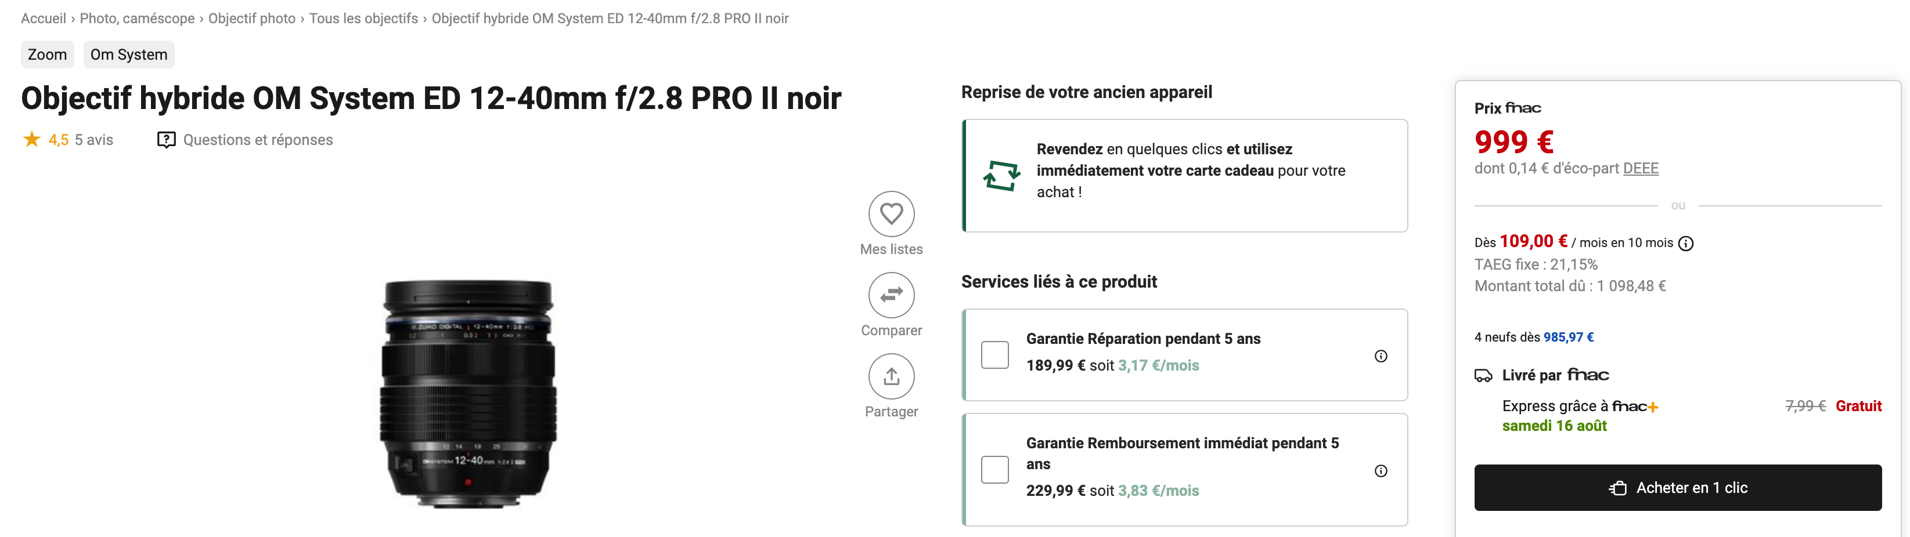Image resolution: width=1910 pixels, height=537 pixels.
Task: Open the DEEE éco-part link
Action: [x=1640, y=169]
